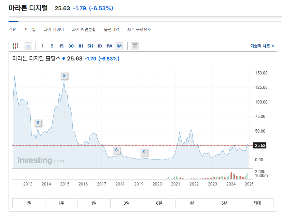Select the area line chart icon
Viewport: 282px width, 221px height.
click(28, 46)
